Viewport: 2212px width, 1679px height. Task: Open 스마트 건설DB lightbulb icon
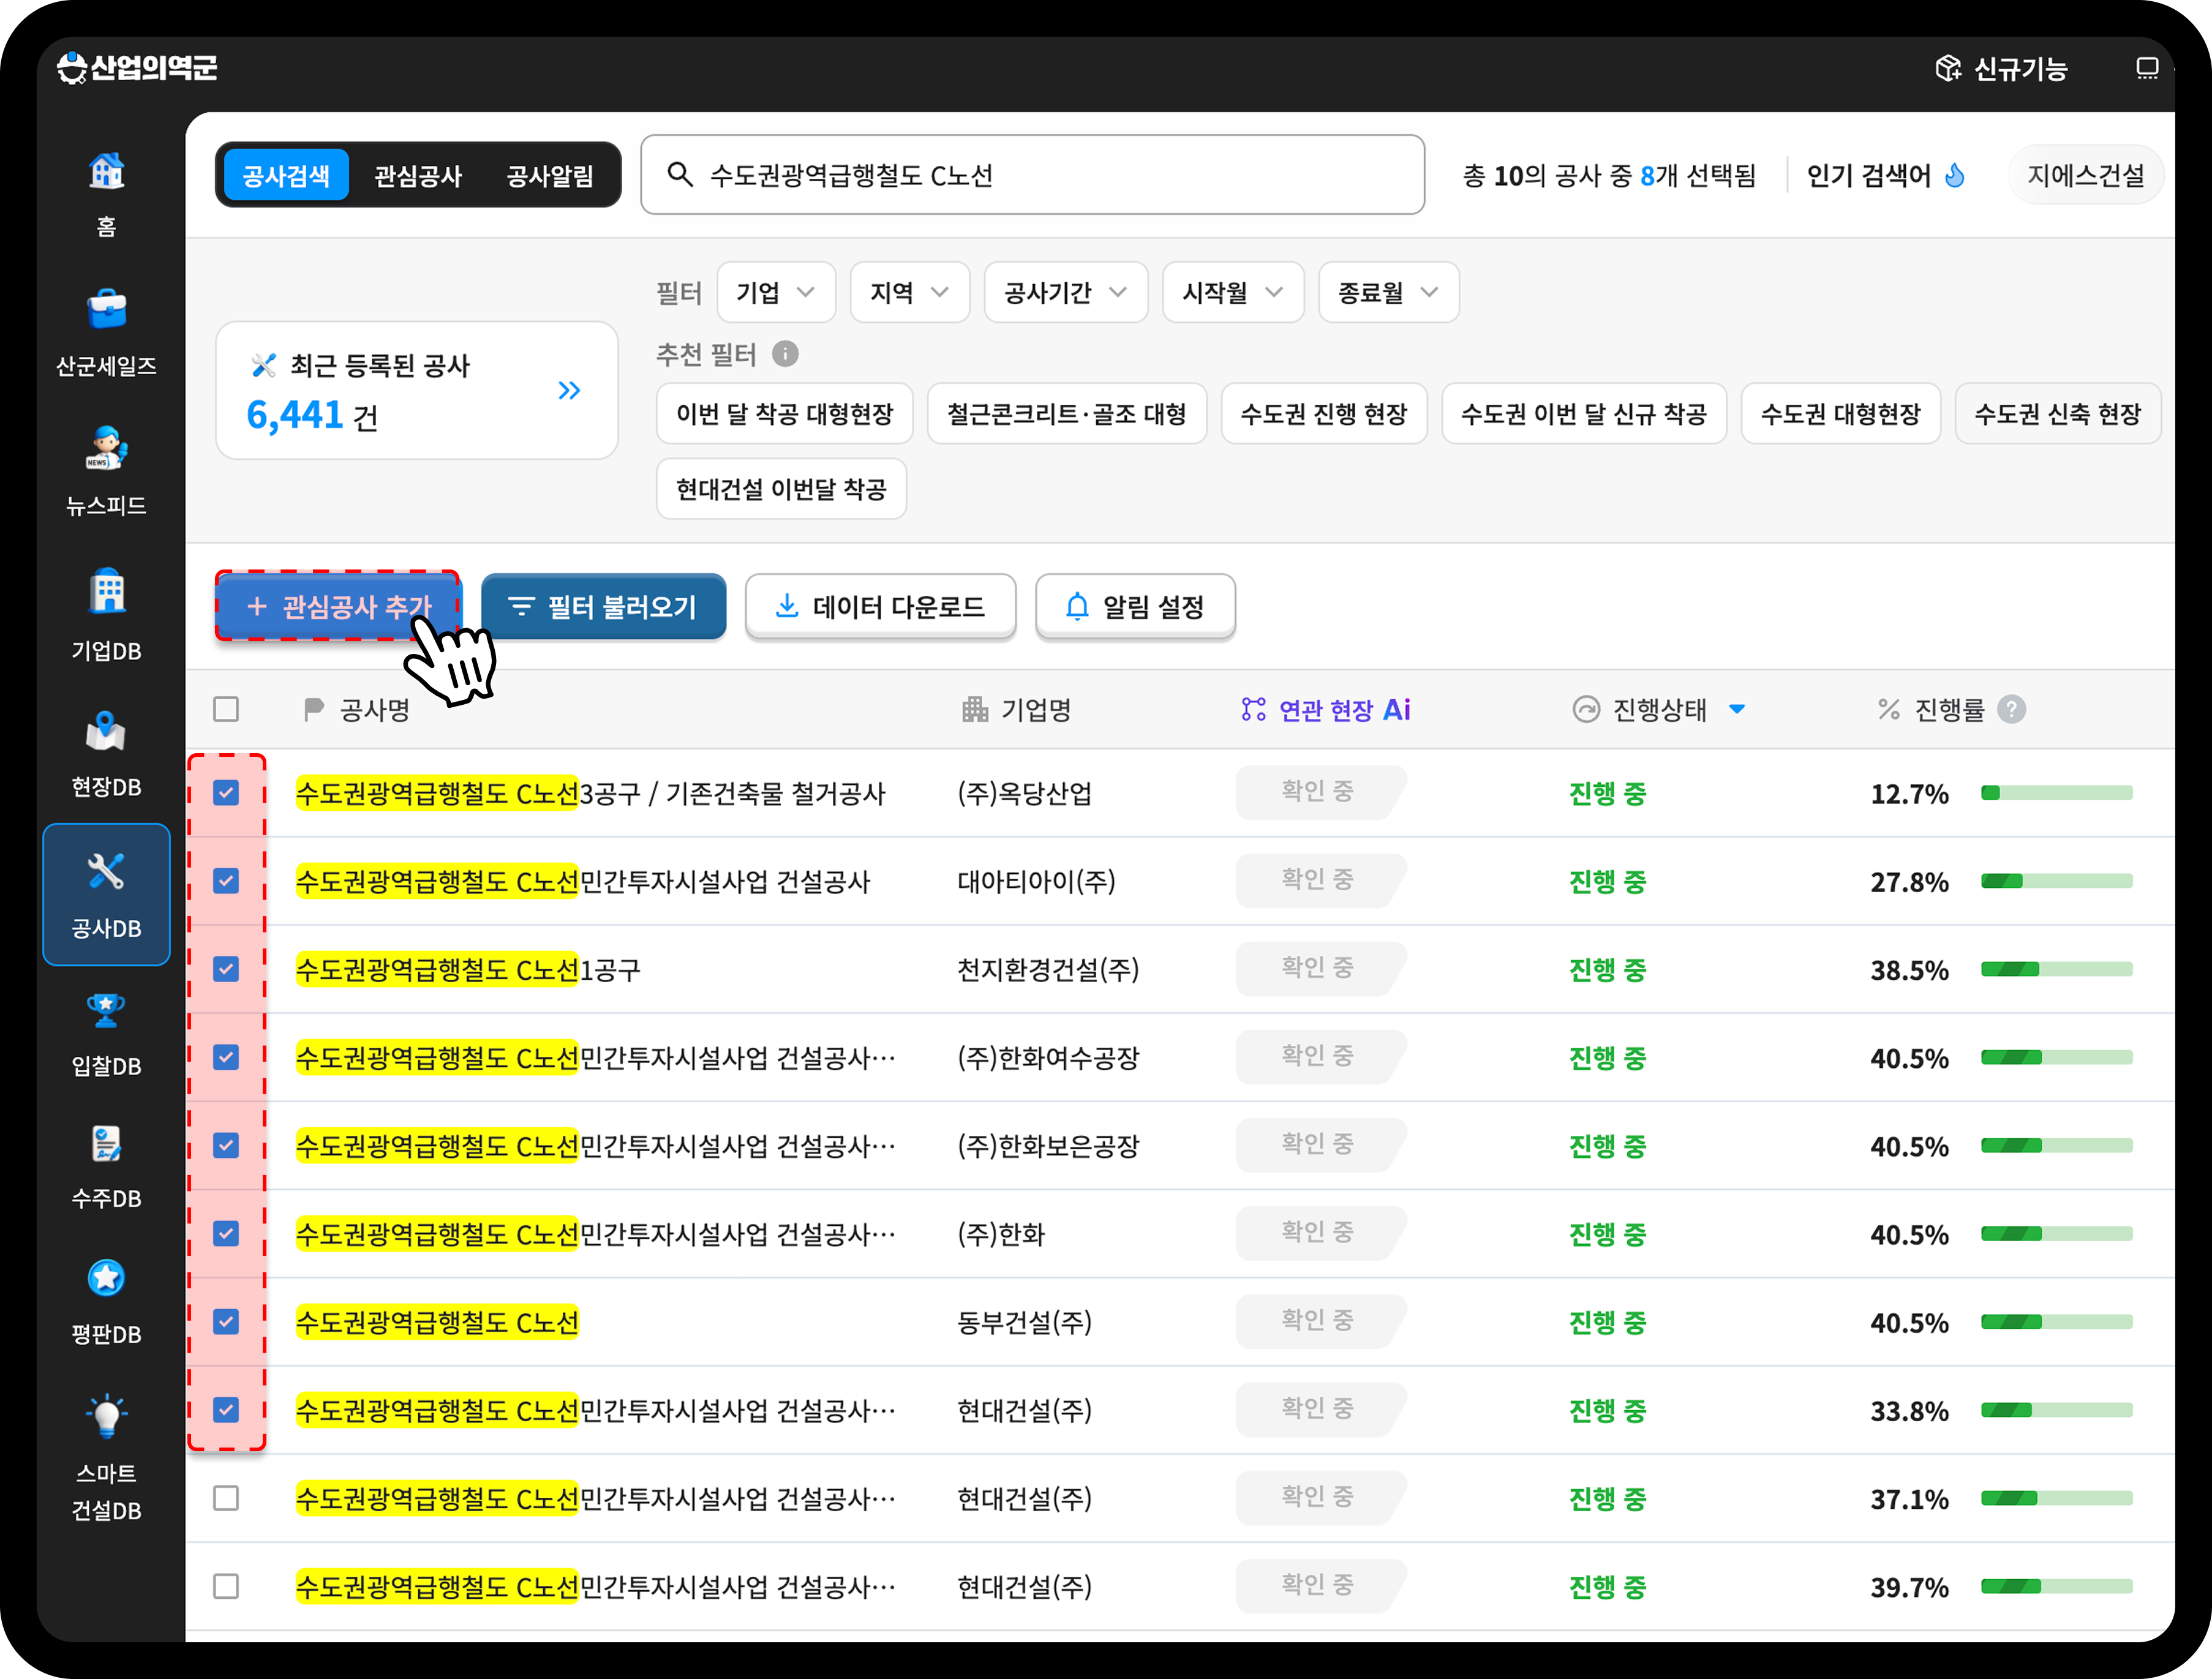(x=106, y=1416)
